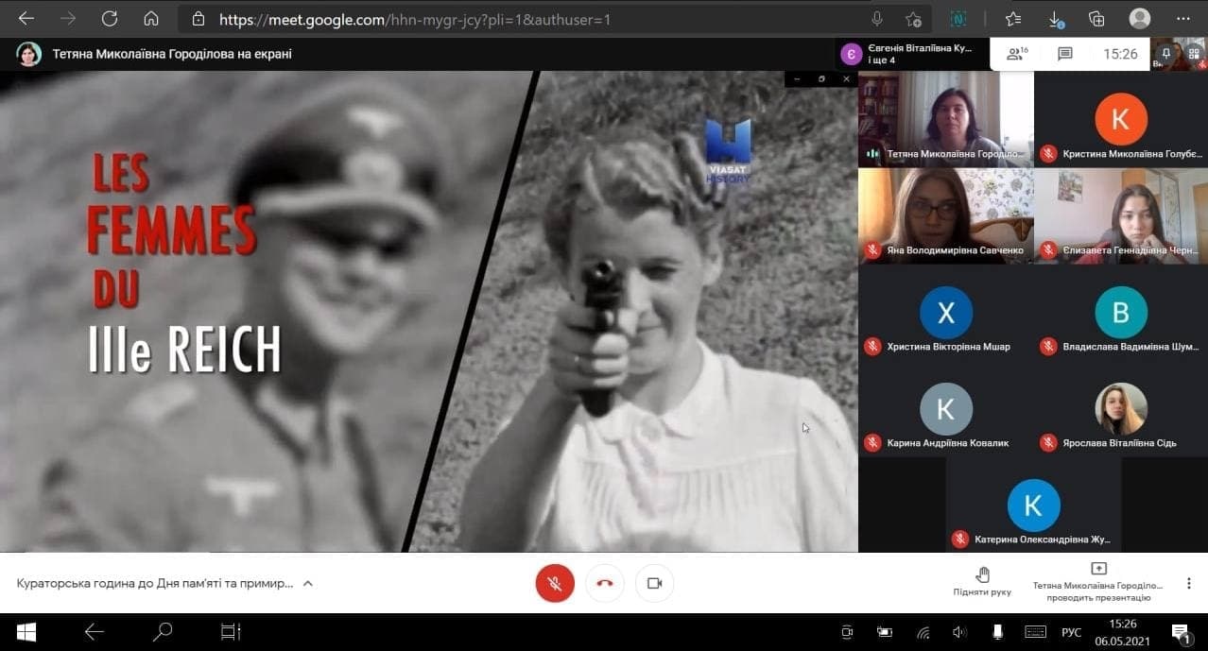Unmute the microphone in the call controls

tap(555, 583)
